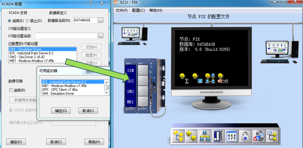Select MB1 - Modicon Modbus in available drivers
This screenshot has height=148, width=303.
tap(73, 86)
